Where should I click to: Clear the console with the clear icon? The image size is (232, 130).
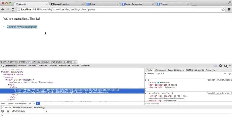pyautogui.click(x=3, y=111)
